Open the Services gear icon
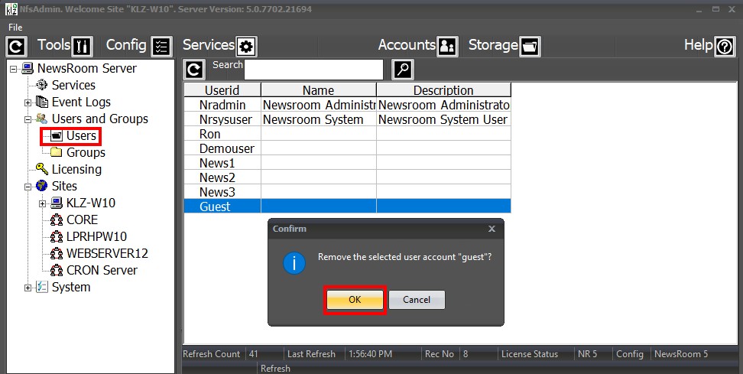 click(246, 47)
